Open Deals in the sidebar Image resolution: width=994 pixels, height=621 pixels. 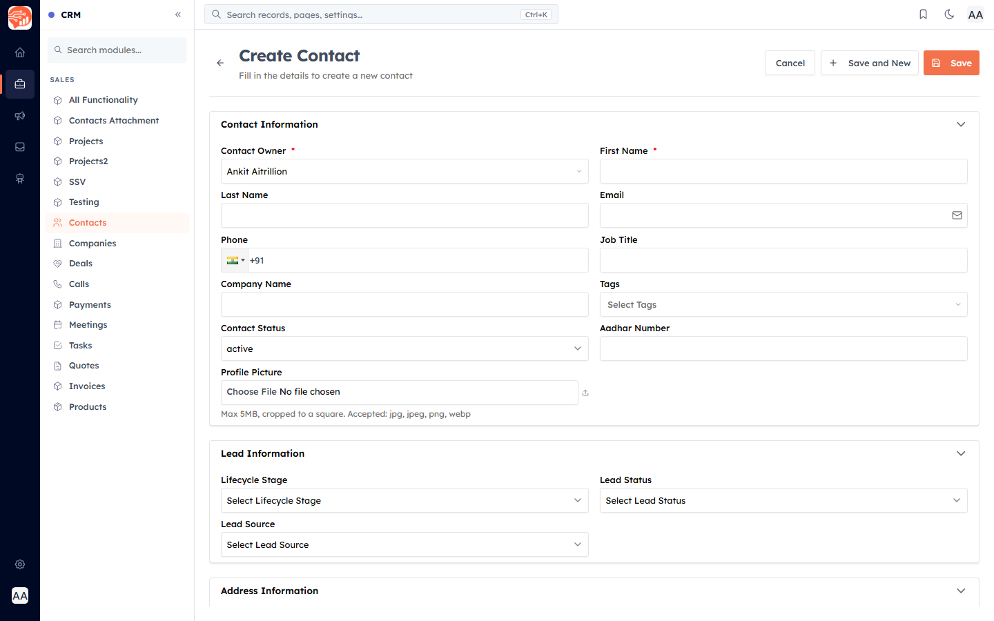(117, 264)
